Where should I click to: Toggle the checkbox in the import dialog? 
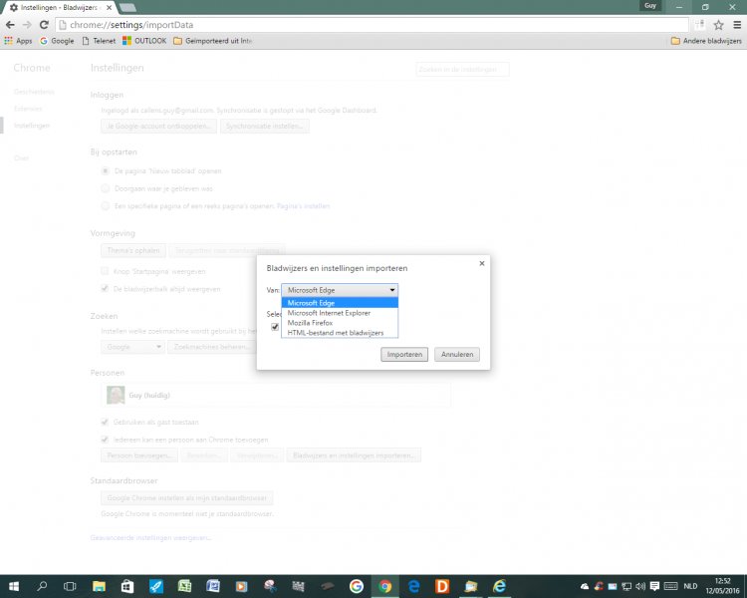pos(275,327)
